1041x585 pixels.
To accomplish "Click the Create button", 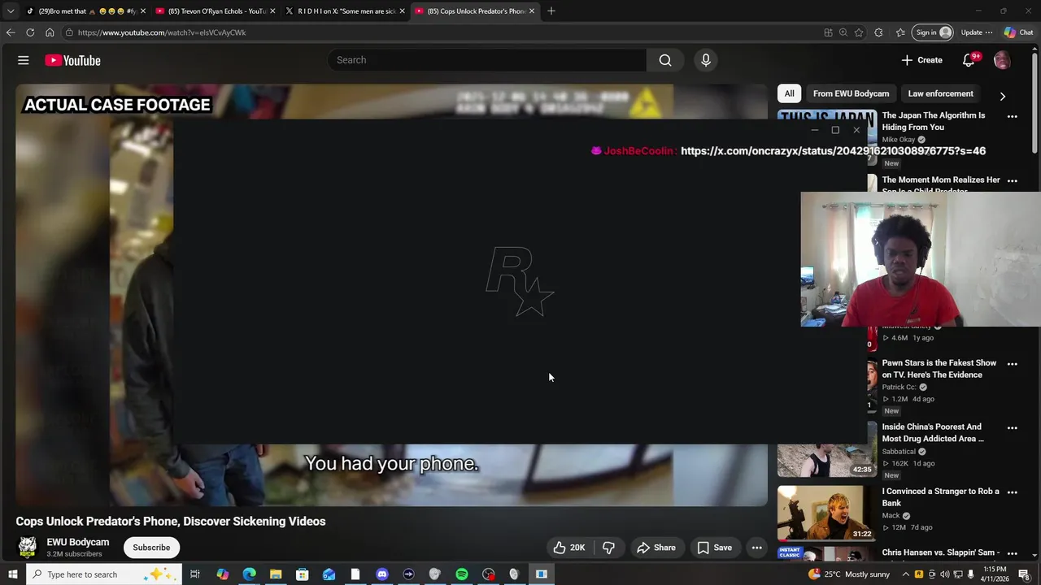I will (921, 60).
